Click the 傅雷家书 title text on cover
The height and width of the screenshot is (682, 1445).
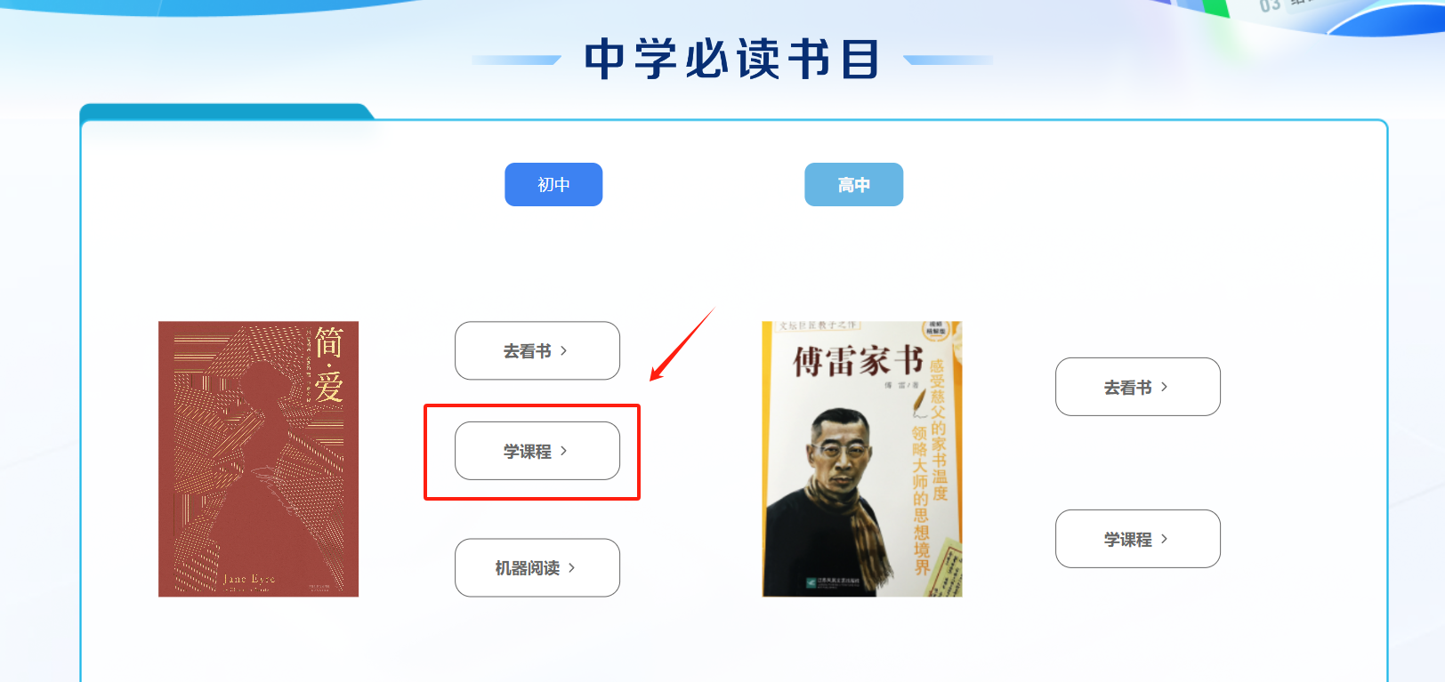click(858, 361)
